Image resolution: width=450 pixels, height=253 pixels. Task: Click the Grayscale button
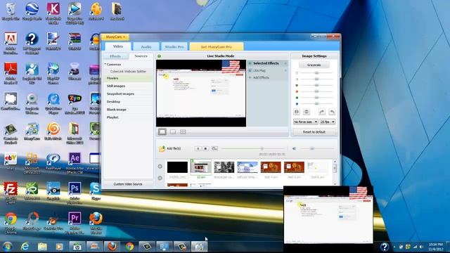pyautogui.click(x=314, y=65)
